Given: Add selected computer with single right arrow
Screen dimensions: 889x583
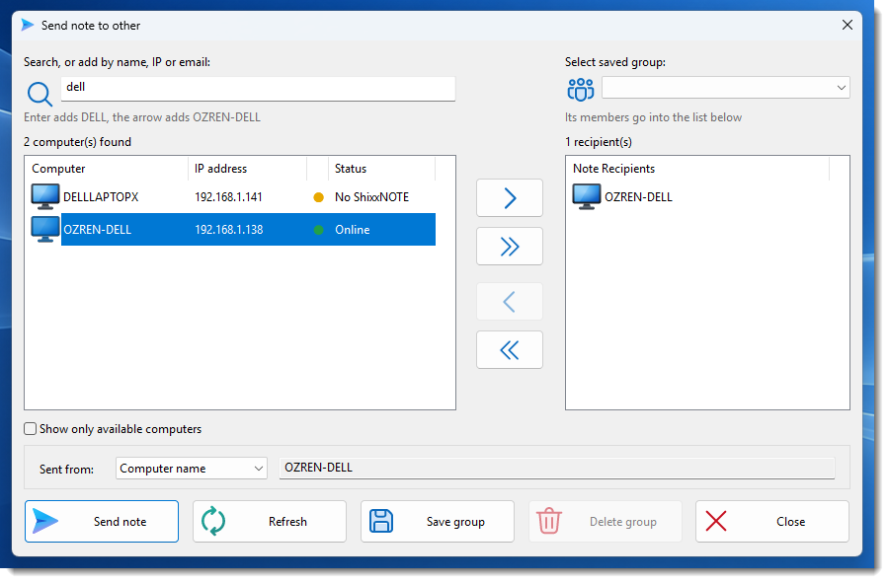Looking at the screenshot, I should pos(510,198).
